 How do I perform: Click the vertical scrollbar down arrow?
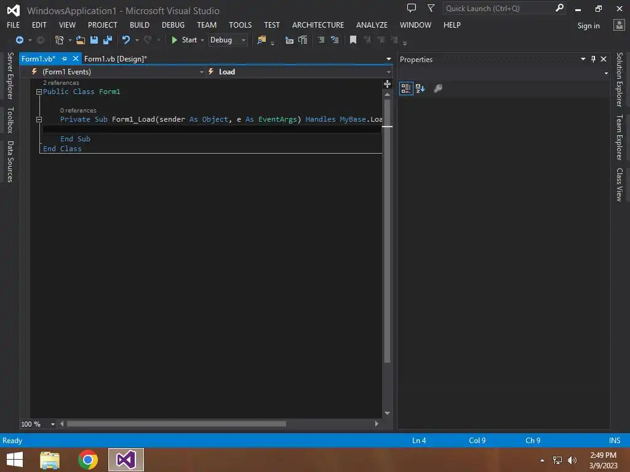click(388, 414)
